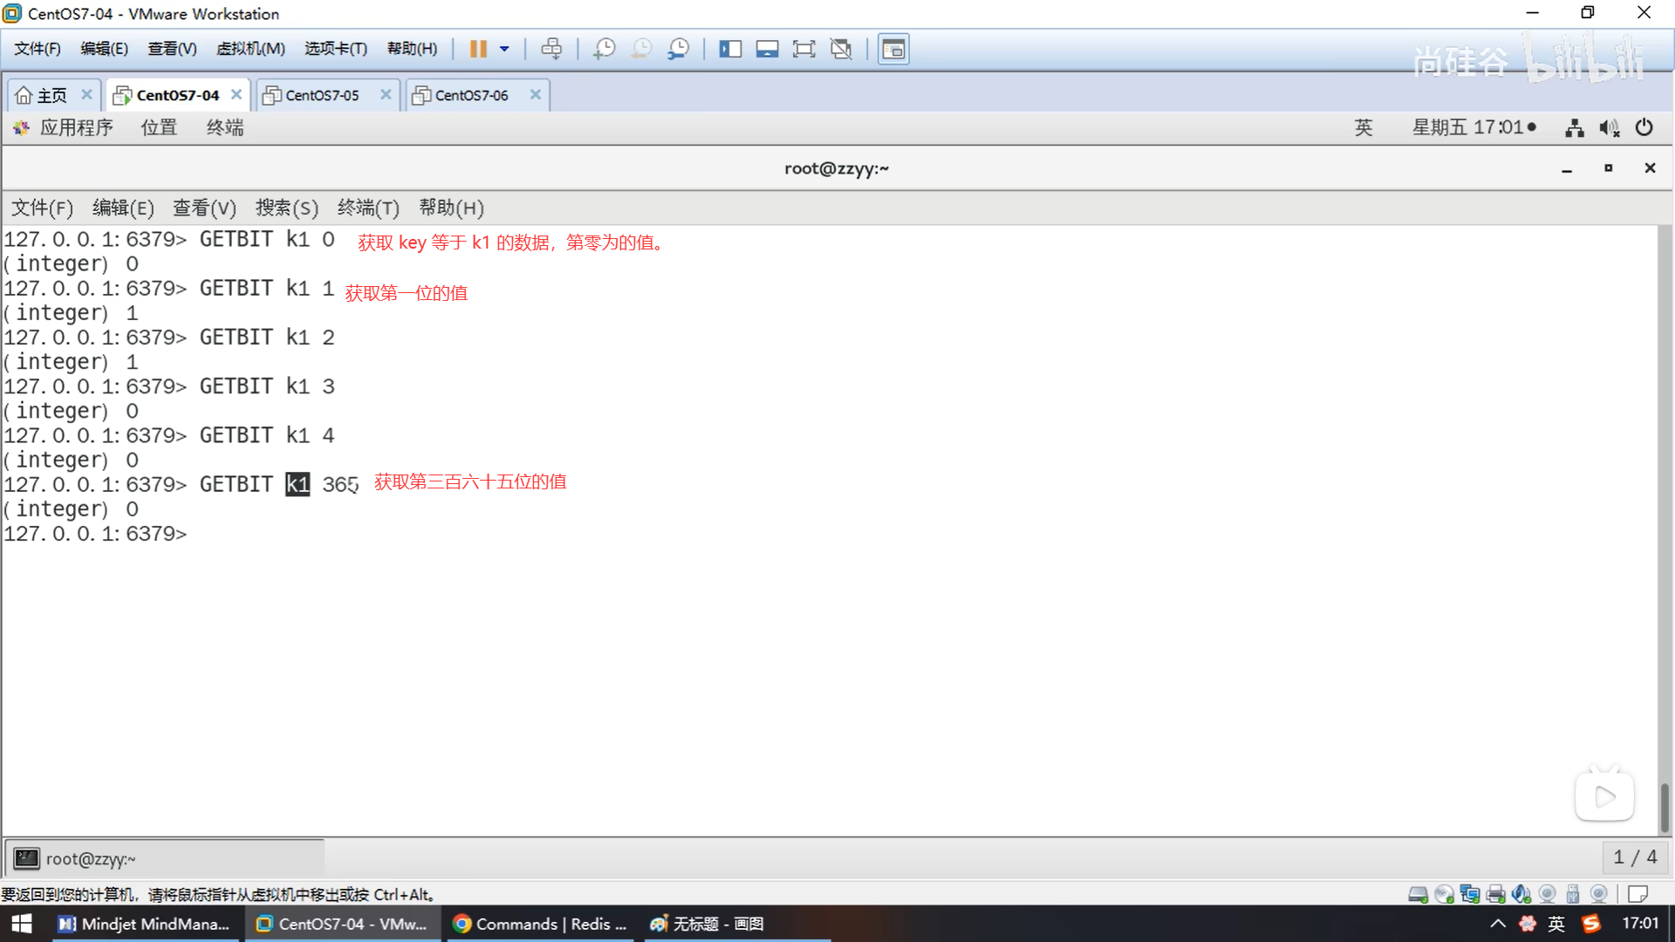1675x942 pixels.
Task: Click the console view icon
Action: point(893,49)
